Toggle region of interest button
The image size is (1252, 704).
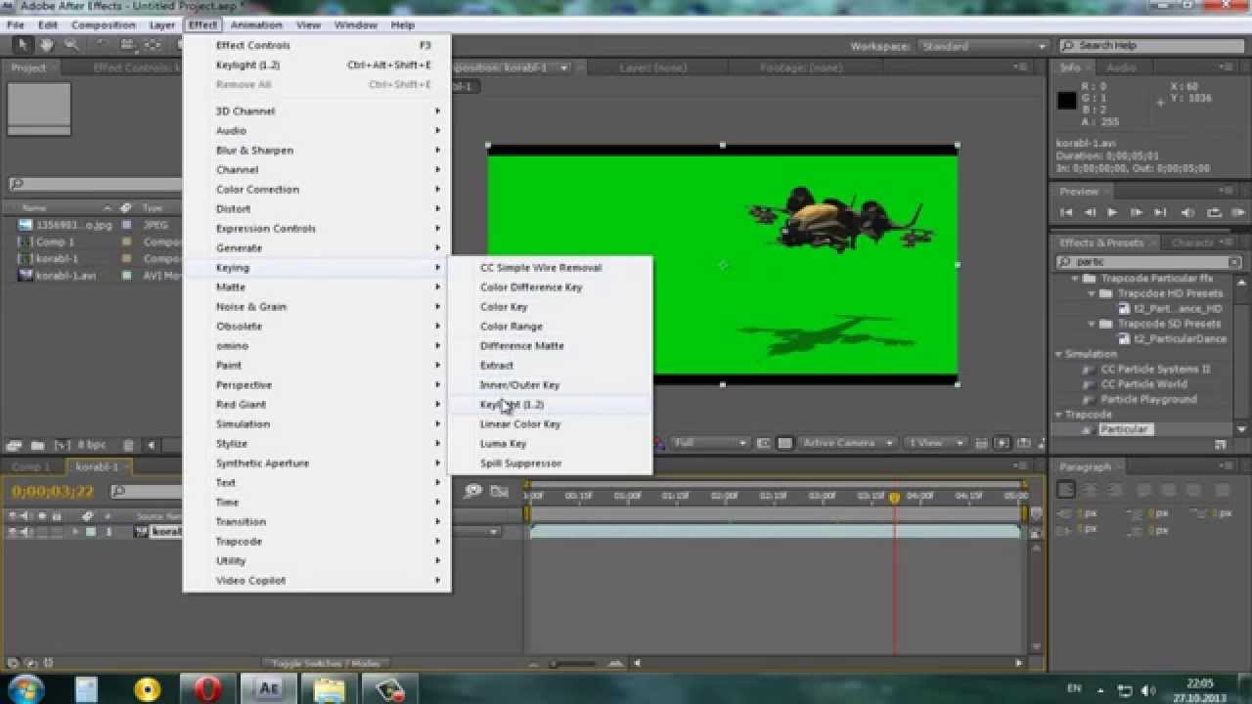click(x=764, y=443)
